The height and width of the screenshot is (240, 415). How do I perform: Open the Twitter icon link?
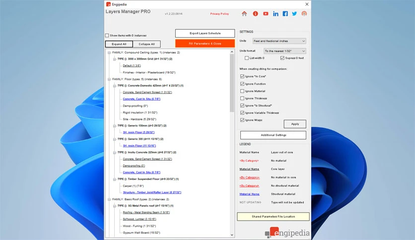click(294, 14)
